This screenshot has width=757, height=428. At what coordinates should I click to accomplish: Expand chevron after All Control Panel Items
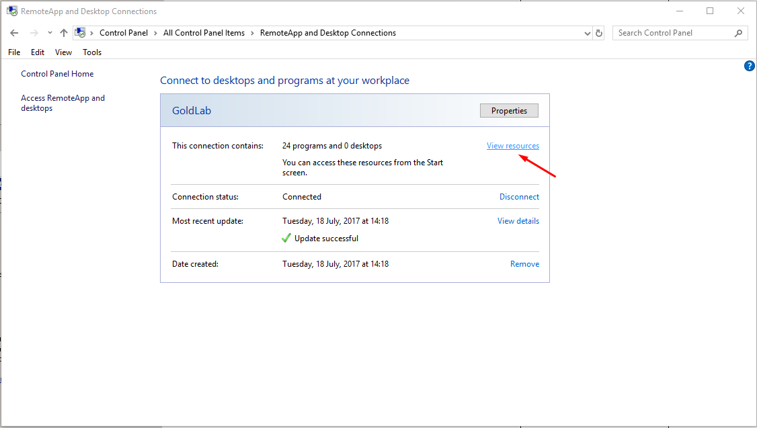tap(252, 33)
